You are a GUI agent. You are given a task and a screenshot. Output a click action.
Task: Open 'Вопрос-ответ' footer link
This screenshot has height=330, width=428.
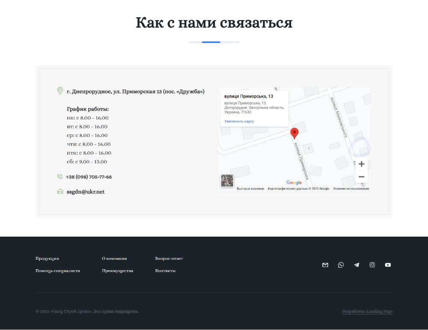click(x=169, y=259)
